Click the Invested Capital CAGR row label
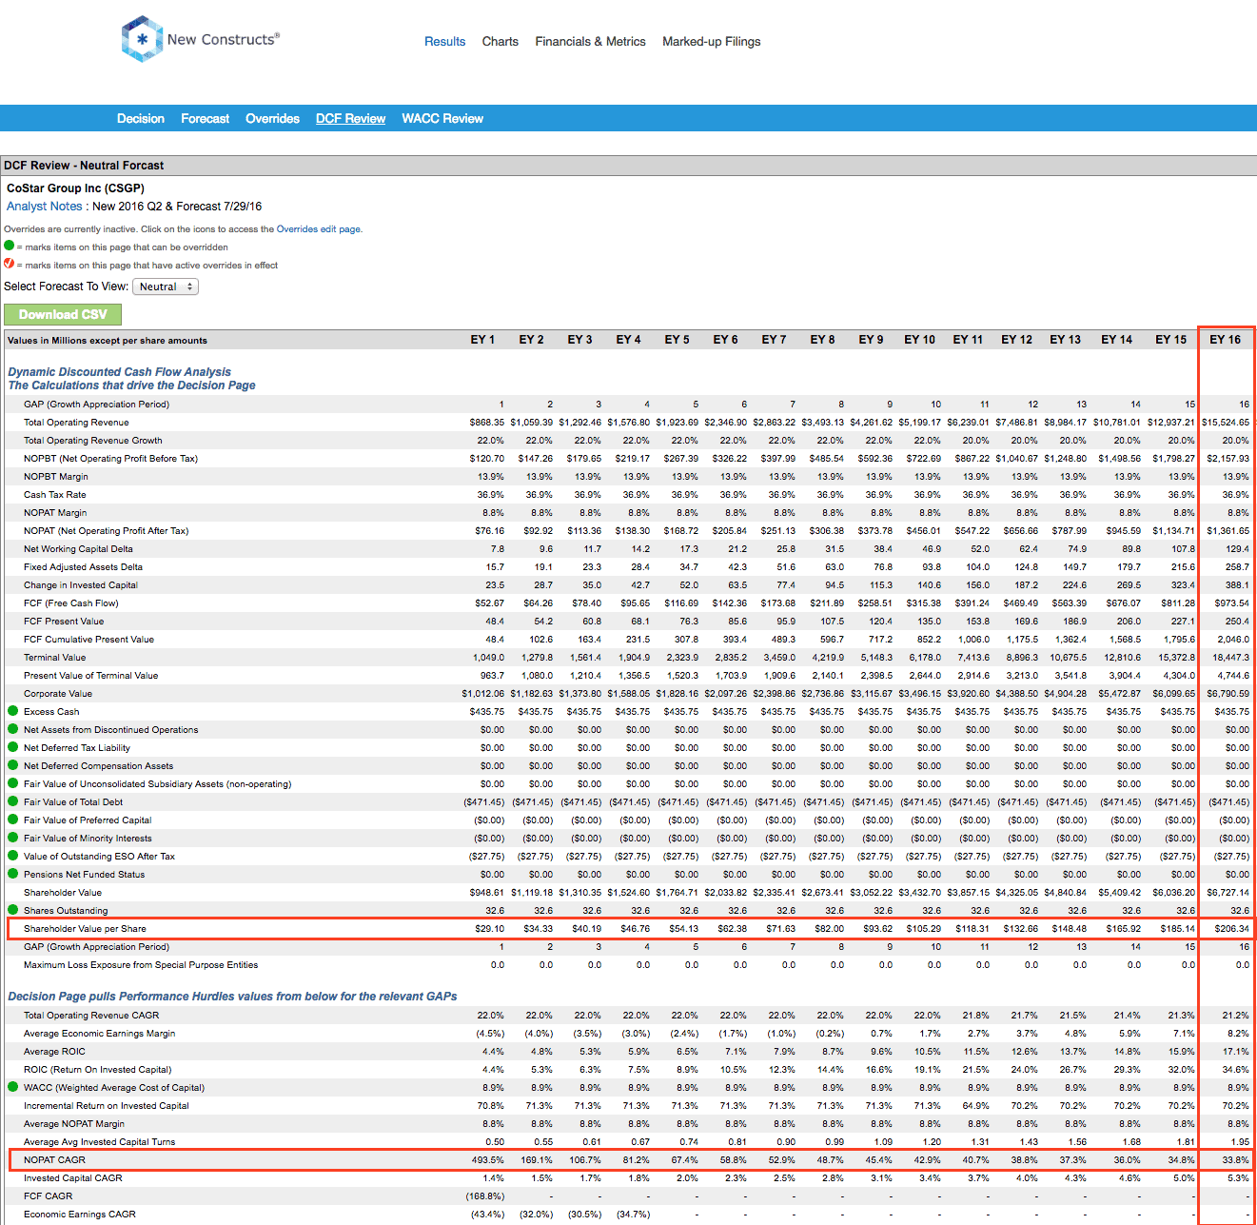Screen dimensions: 1257x1225 pos(73,1178)
